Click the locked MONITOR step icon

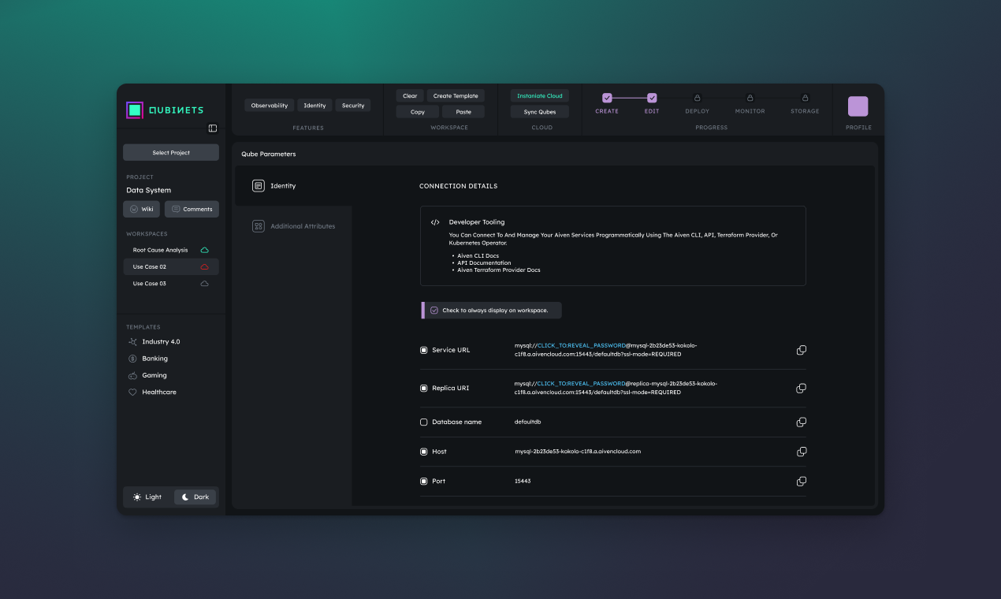(x=750, y=98)
